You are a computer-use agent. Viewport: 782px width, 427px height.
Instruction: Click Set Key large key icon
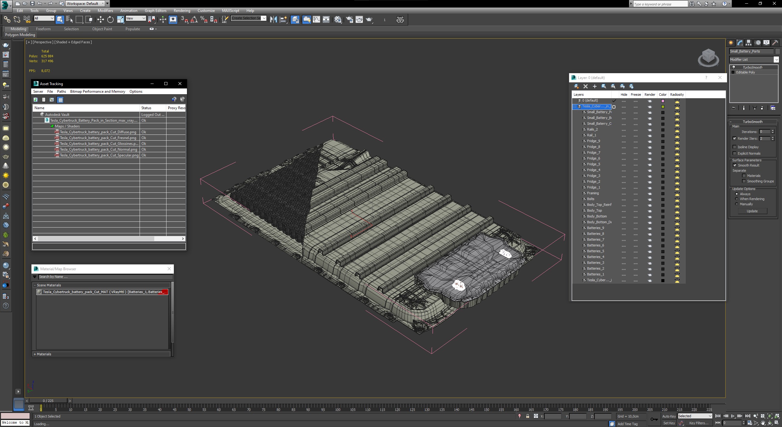pyautogui.click(x=654, y=419)
